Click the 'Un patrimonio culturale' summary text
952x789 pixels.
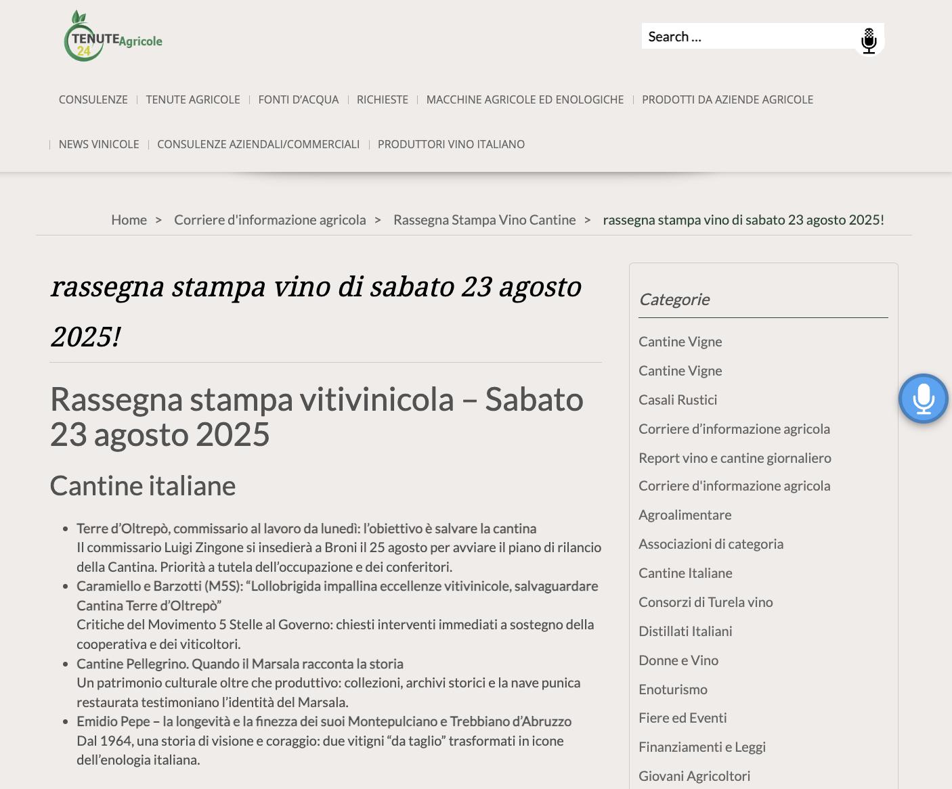tap(328, 692)
